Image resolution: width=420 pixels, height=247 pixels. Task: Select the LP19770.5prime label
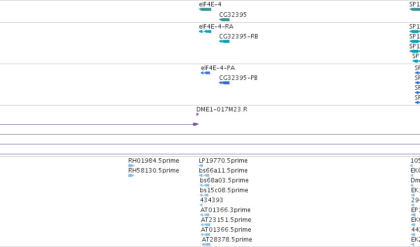click(223, 161)
